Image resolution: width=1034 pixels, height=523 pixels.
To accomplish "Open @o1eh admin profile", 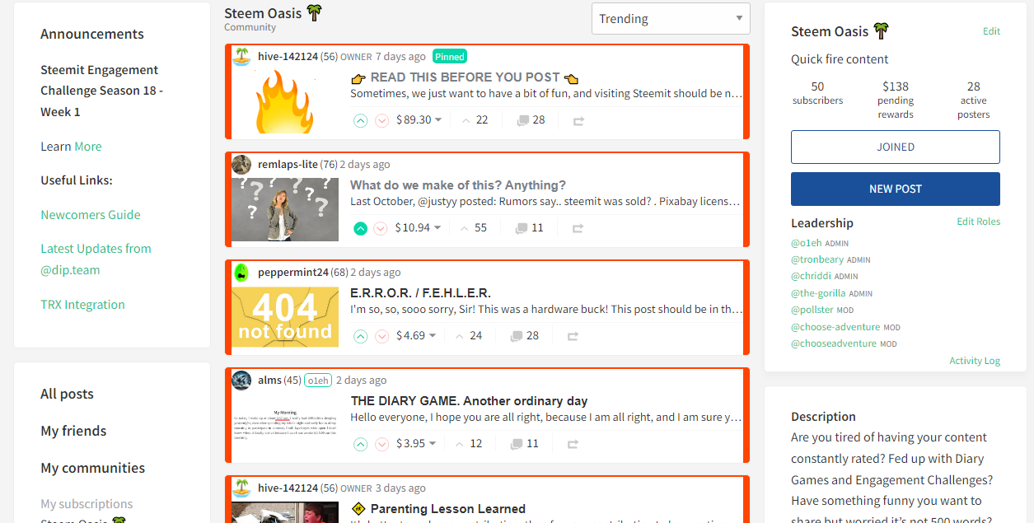I will tap(807, 243).
